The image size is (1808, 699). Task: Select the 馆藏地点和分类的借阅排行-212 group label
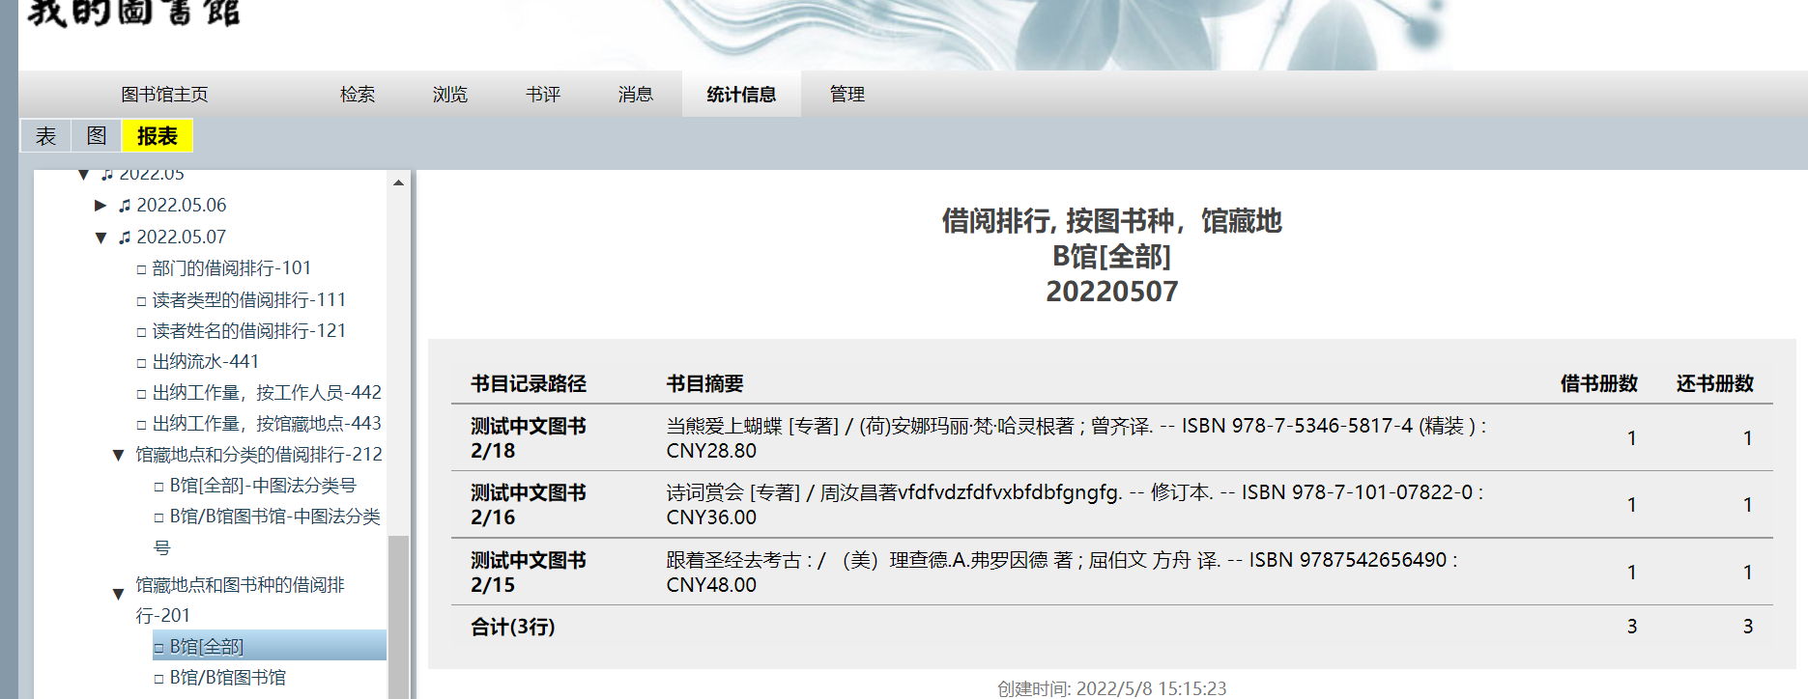(259, 455)
